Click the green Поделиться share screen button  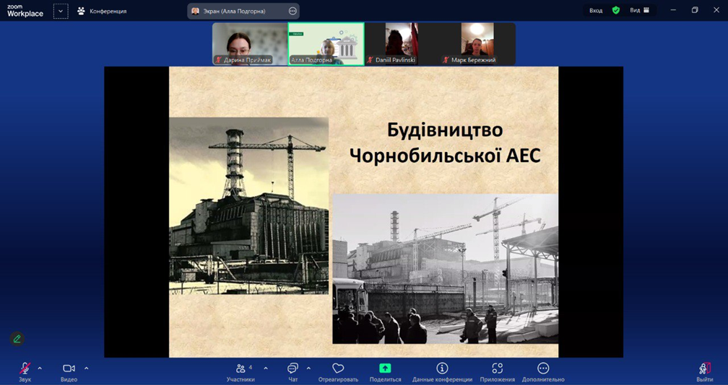pos(385,371)
